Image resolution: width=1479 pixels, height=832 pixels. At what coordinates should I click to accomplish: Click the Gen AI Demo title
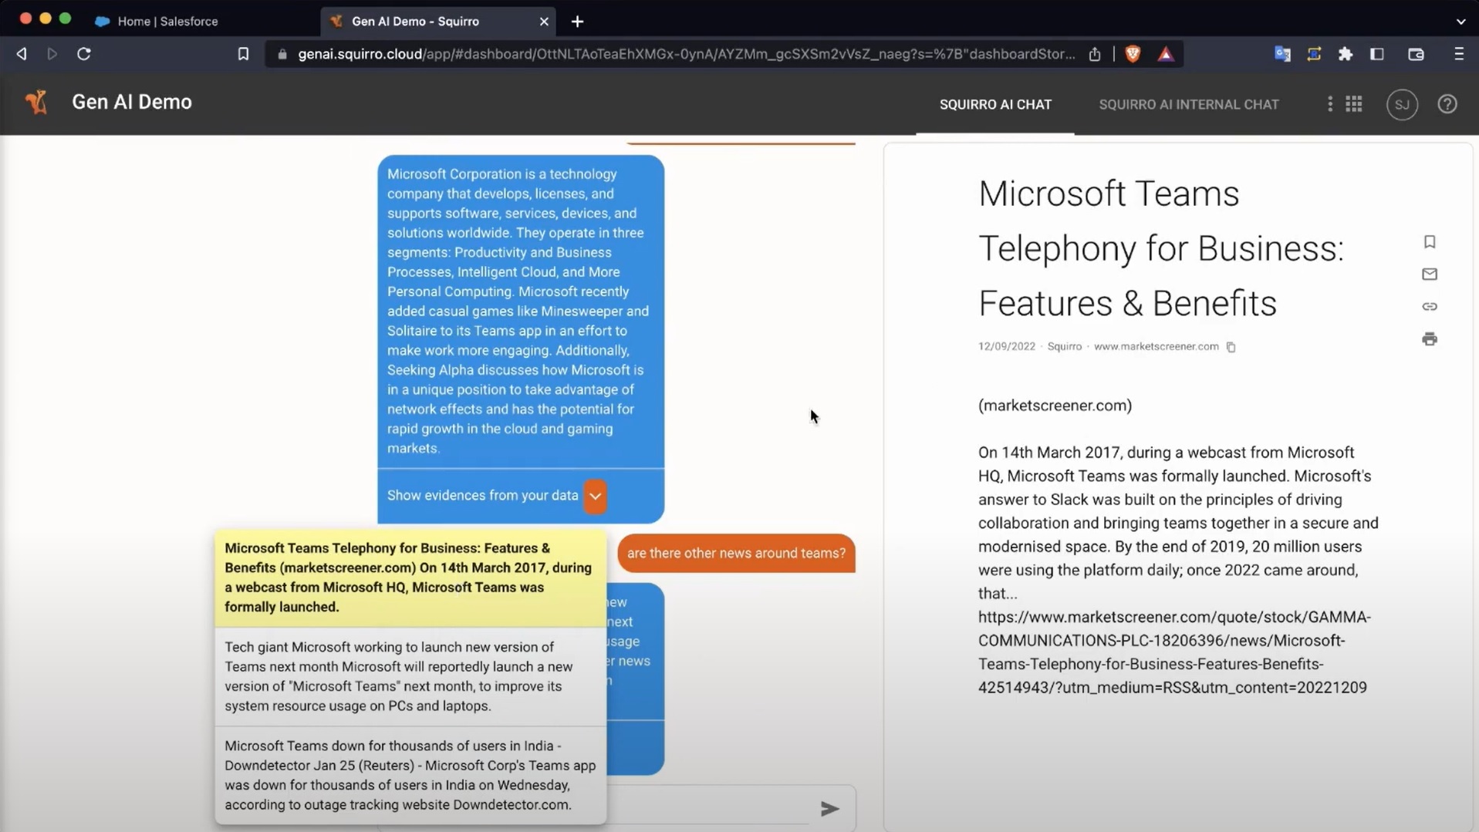pos(132,102)
